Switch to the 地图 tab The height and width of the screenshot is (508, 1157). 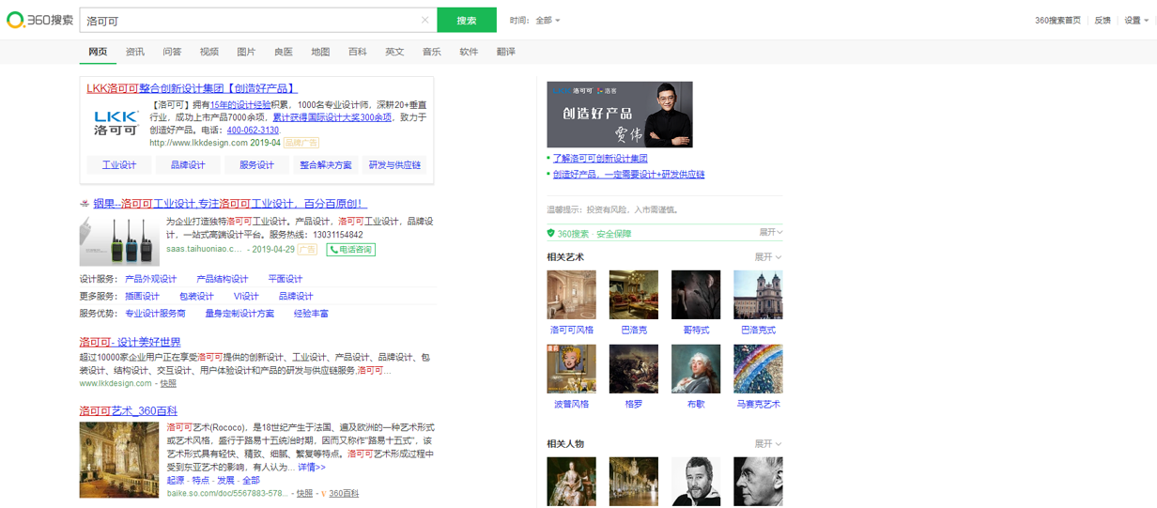(320, 52)
